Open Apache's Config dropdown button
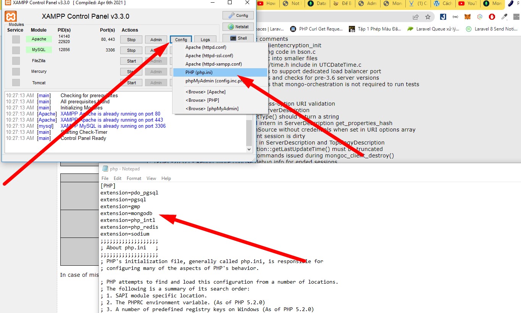The image size is (521, 313). 181,40
